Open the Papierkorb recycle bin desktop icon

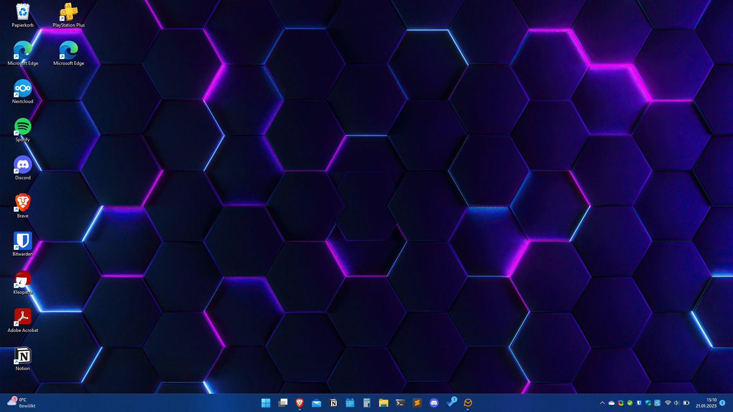tap(23, 15)
